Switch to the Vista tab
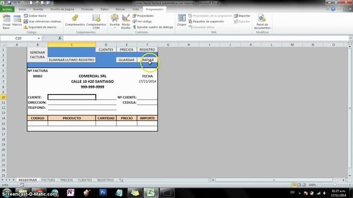Screen dimensions: 353x198 coord(136,9)
